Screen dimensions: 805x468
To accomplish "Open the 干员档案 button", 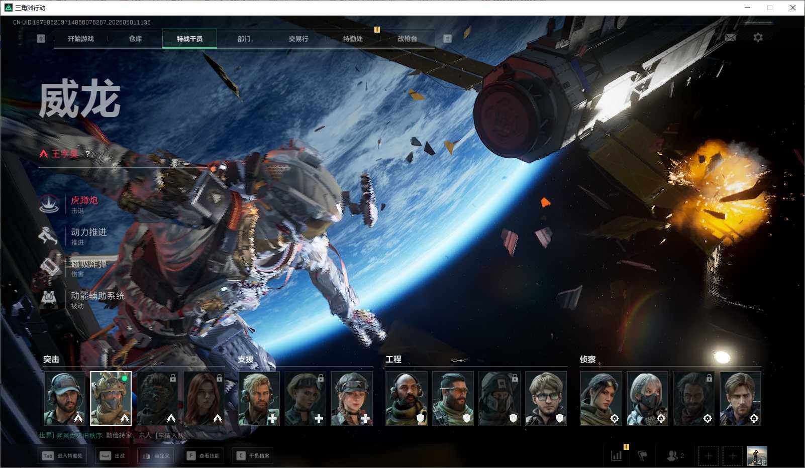I will pos(253,456).
